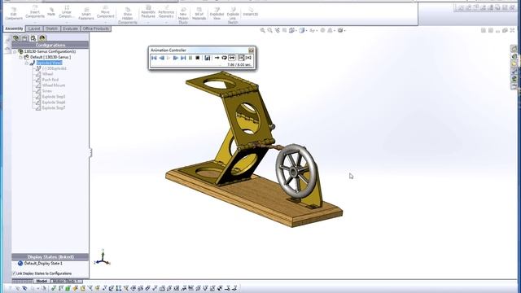Click Zoom to Area in view toolbar
Viewport: 521px width, 293px height.
(x=269, y=31)
